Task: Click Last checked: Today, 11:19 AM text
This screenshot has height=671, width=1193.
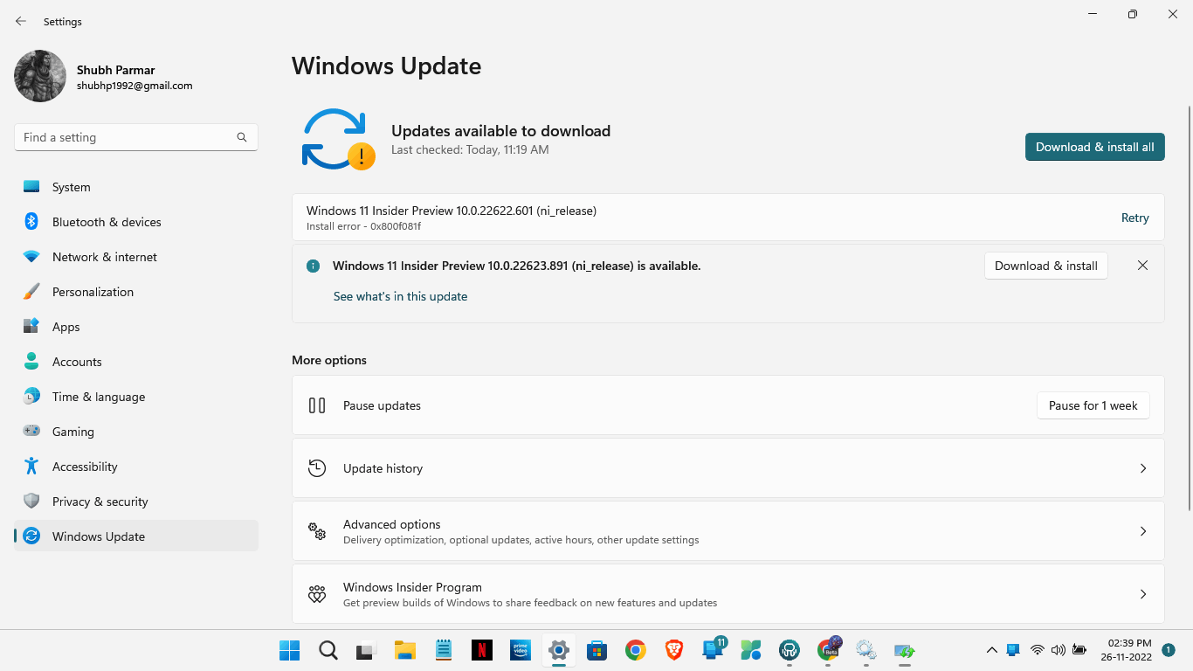Action: tap(470, 149)
